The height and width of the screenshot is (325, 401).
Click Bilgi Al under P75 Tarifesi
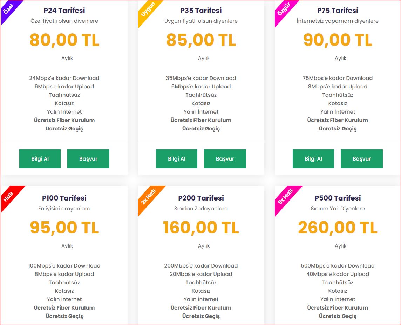[313, 159]
